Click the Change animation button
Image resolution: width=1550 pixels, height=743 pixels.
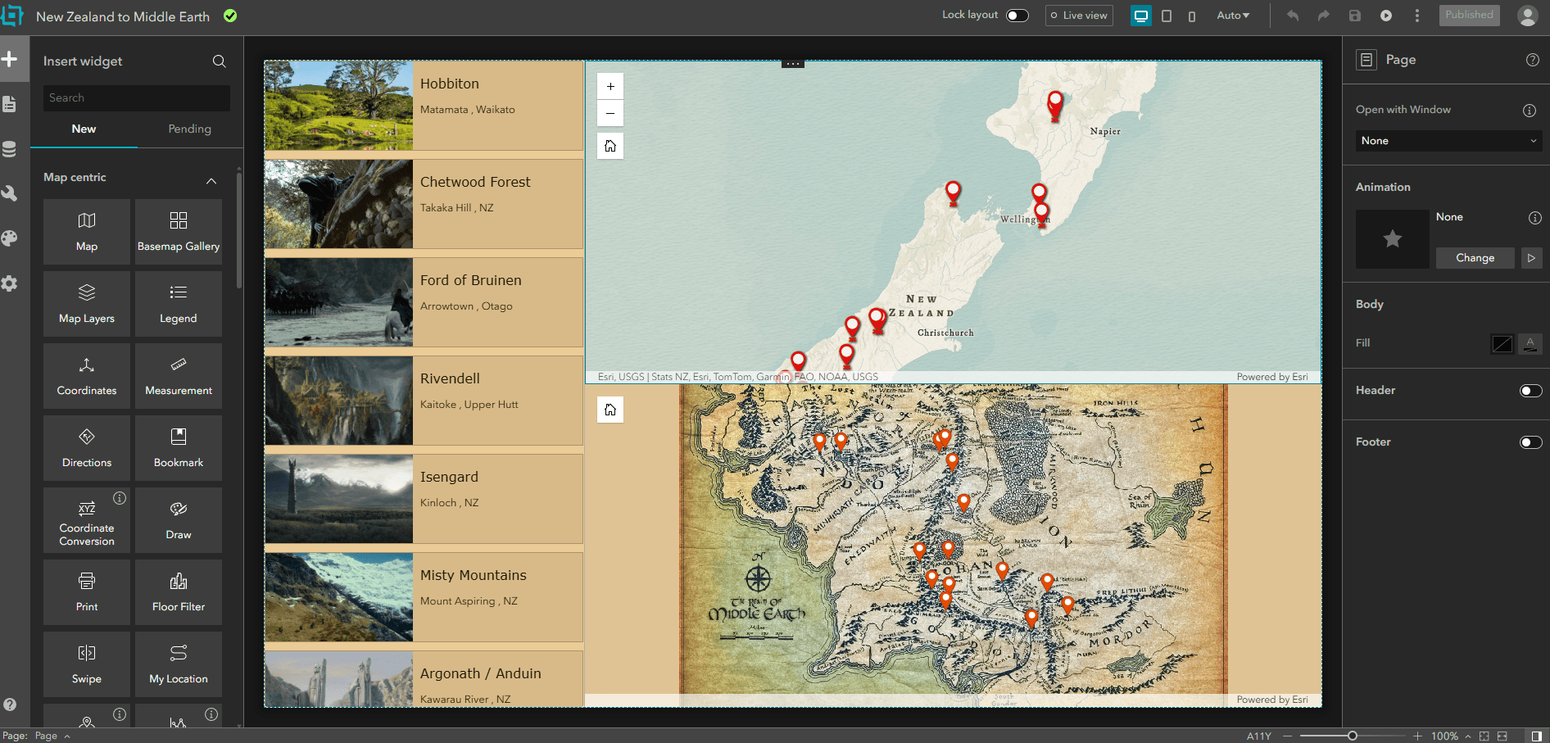tap(1475, 258)
